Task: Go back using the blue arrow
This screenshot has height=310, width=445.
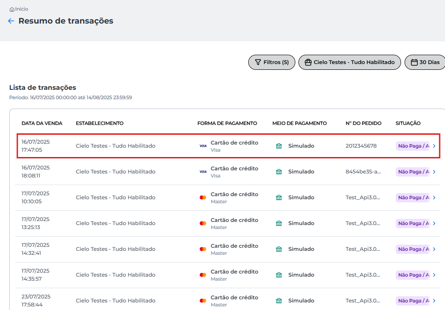Action: (11, 21)
